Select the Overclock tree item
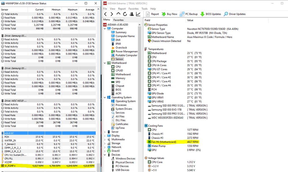This screenshot has width=288, height=172. (x=121, y=47)
